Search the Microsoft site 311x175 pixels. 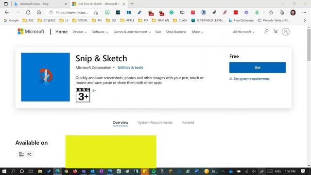[266, 31]
